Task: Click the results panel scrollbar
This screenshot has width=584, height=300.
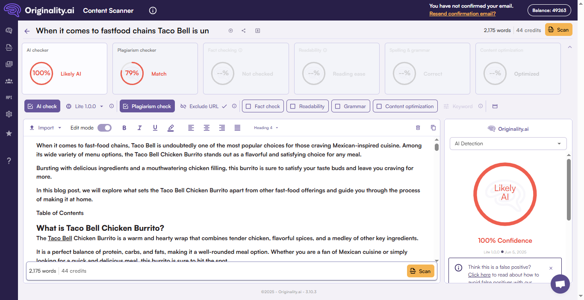Action: [569, 190]
